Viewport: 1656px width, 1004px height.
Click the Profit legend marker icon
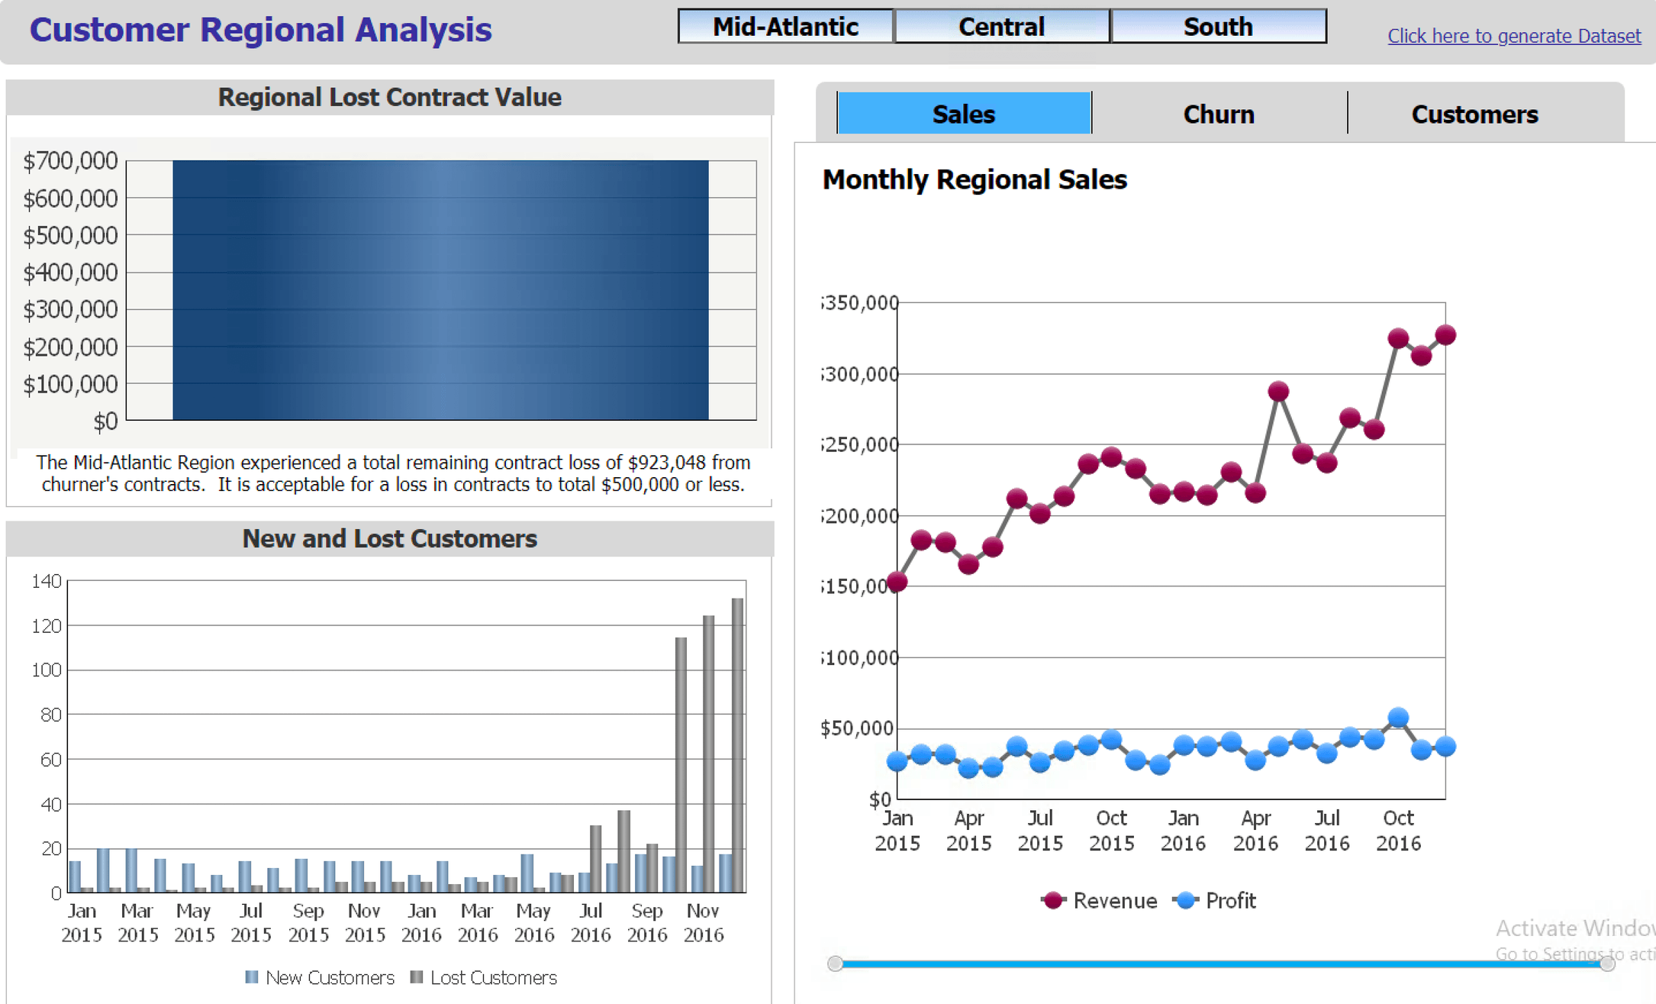[x=1185, y=900]
